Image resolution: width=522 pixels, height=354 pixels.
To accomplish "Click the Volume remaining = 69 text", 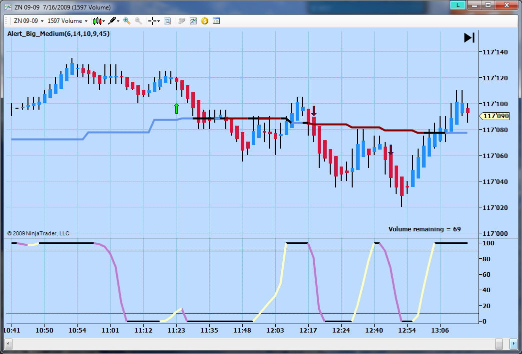I will [x=425, y=229].
